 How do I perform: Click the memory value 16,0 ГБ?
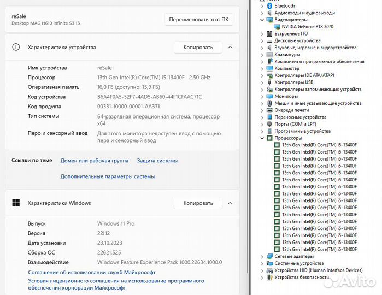128,87
